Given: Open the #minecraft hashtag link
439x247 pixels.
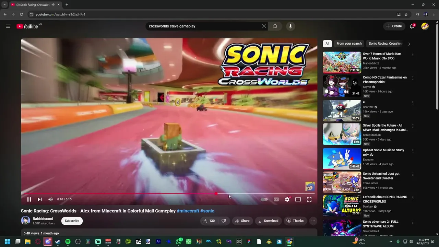Looking at the screenshot, I should point(188,211).
